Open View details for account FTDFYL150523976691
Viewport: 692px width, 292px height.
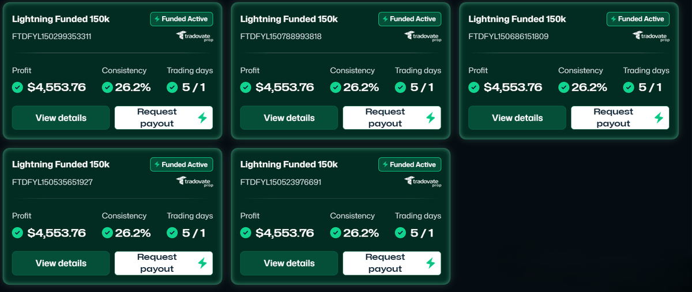coord(289,263)
